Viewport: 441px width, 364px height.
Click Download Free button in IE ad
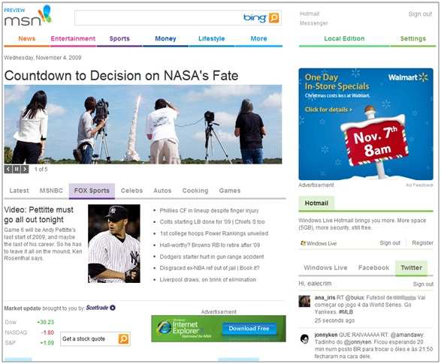(x=249, y=328)
